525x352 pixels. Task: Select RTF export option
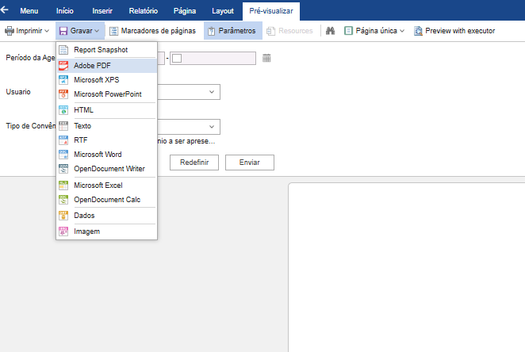pyautogui.click(x=107, y=140)
